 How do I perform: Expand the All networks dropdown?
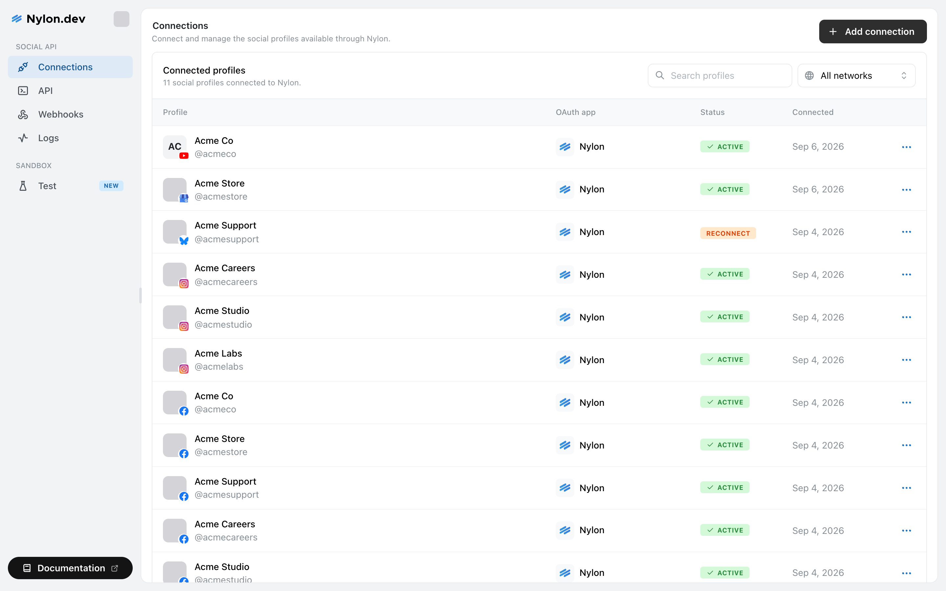click(x=856, y=76)
